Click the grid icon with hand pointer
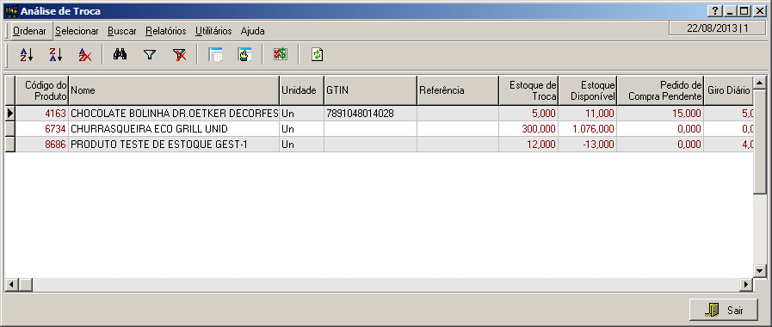This screenshot has width=772, height=327. 244,55
